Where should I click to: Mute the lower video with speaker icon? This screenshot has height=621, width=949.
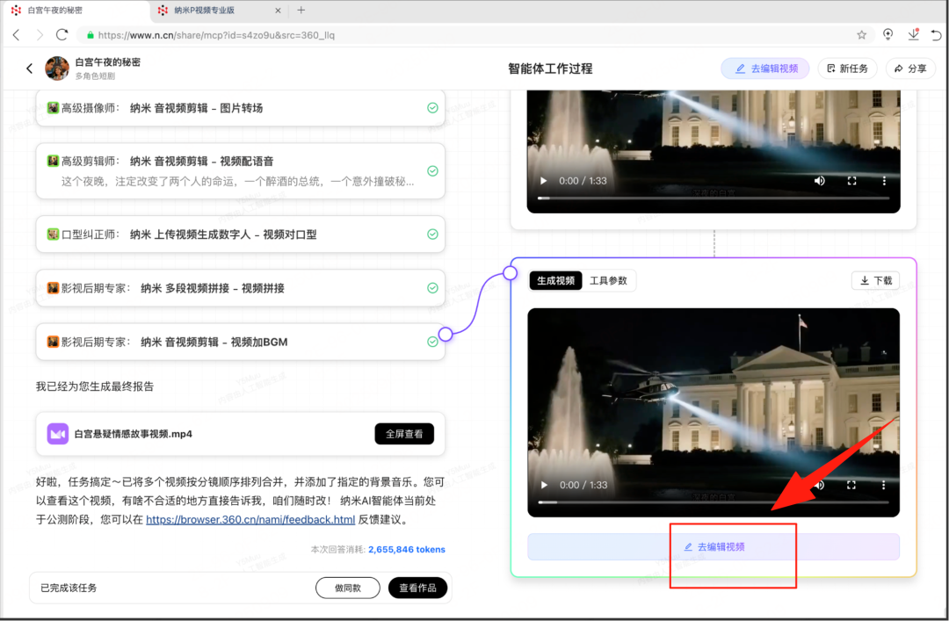click(x=820, y=485)
